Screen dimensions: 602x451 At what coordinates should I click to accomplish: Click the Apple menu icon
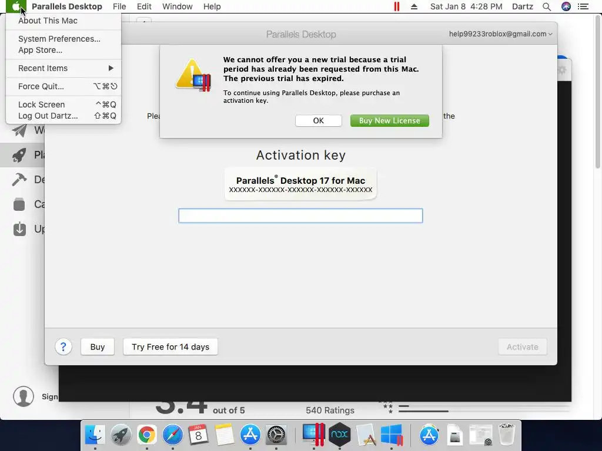point(16,6)
